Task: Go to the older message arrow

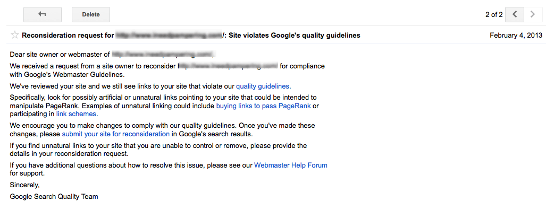Action: 533,14
